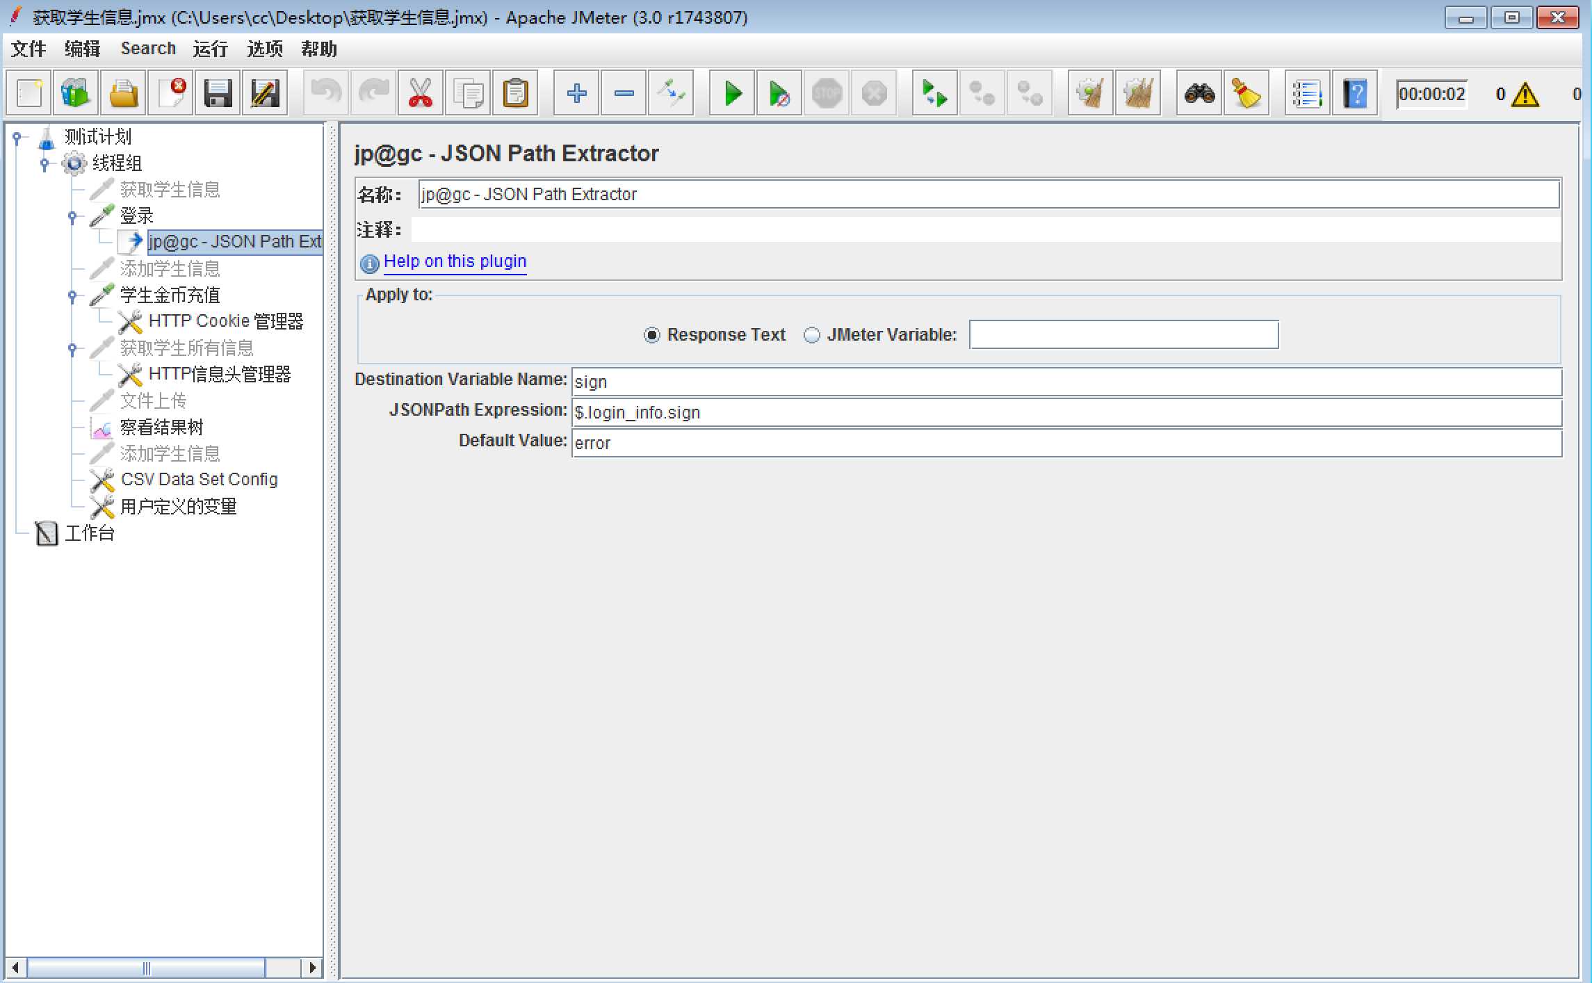
Task: Click the Destination Variable Name field
Action: [x=1066, y=382]
